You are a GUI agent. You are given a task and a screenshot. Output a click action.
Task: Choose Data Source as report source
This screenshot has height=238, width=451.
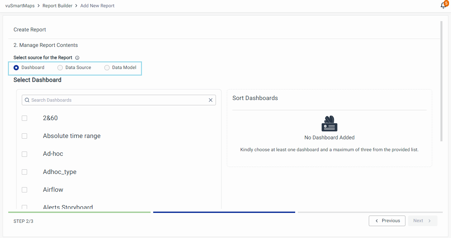(x=60, y=68)
